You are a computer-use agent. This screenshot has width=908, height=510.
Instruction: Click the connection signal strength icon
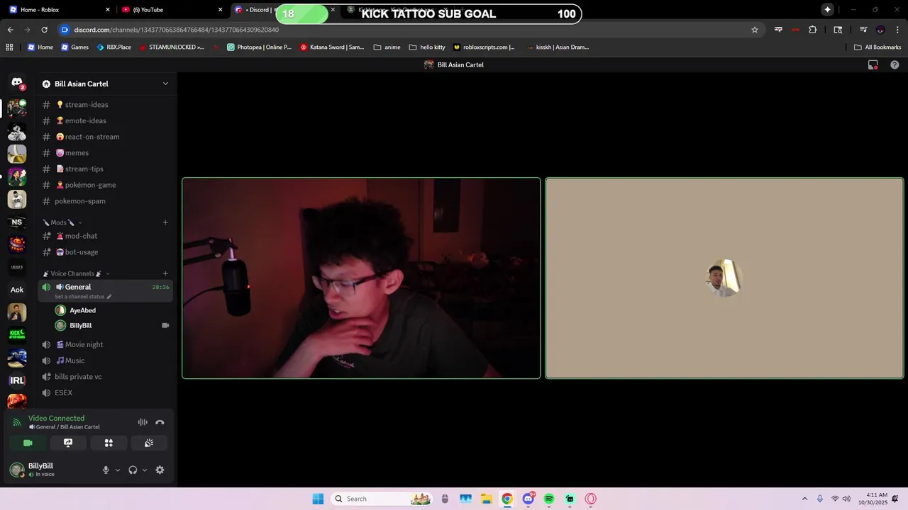click(17, 422)
